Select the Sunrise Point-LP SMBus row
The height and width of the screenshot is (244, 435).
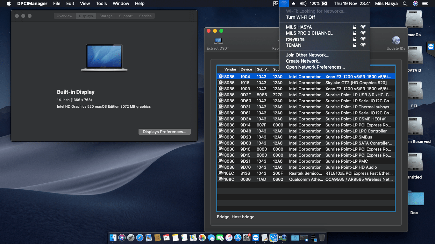point(306,137)
